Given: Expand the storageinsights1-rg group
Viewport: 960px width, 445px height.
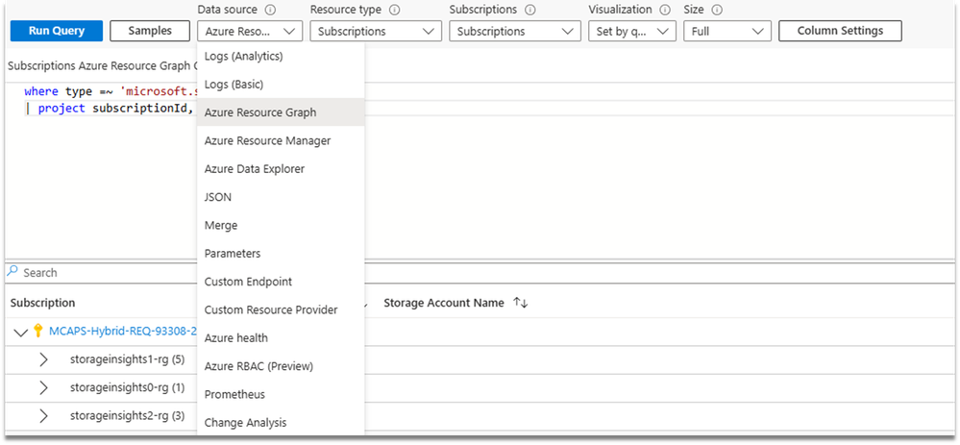Looking at the screenshot, I should point(43,359).
